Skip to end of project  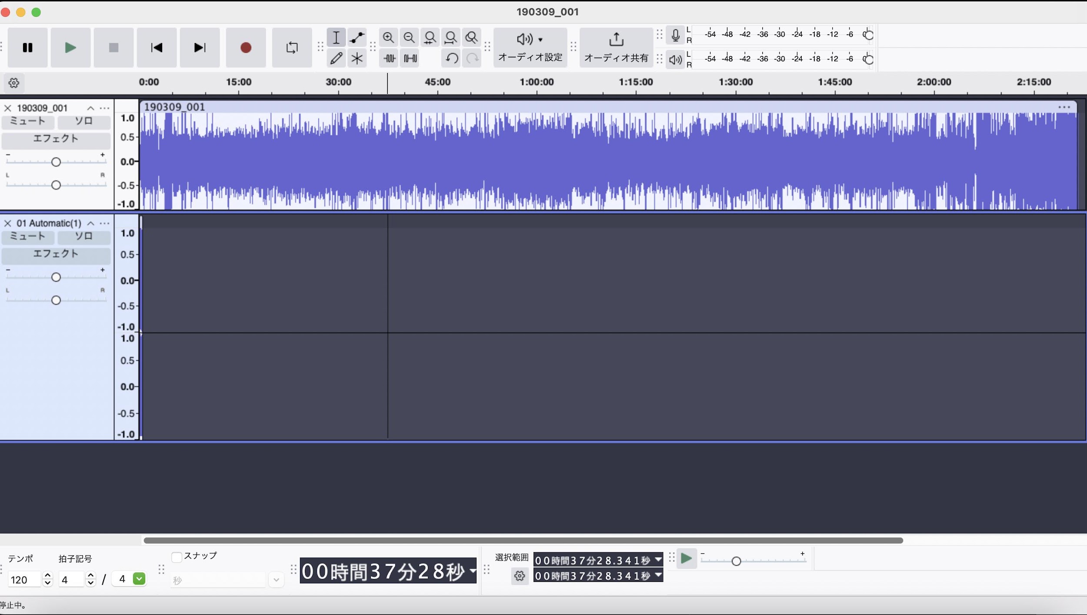click(200, 47)
